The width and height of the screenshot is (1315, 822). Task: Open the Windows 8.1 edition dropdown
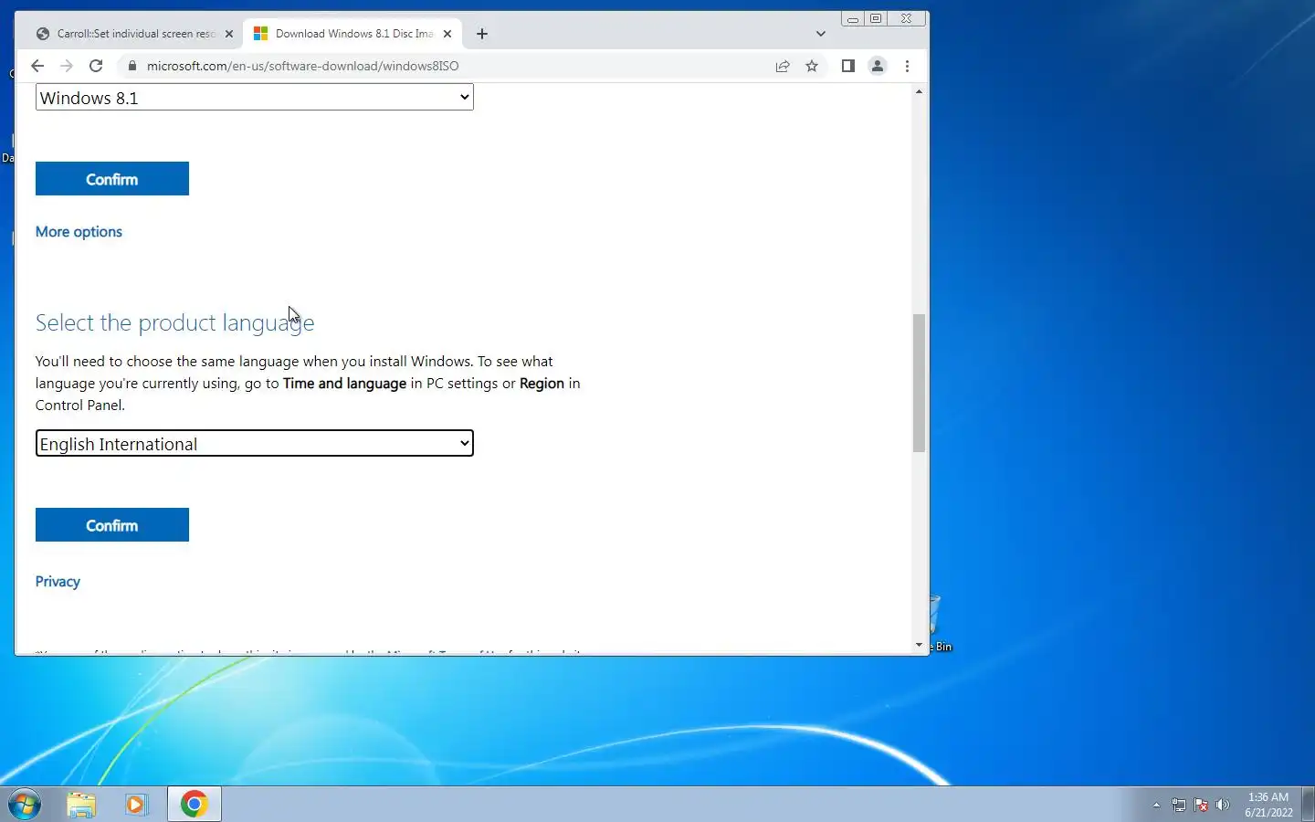point(254,97)
